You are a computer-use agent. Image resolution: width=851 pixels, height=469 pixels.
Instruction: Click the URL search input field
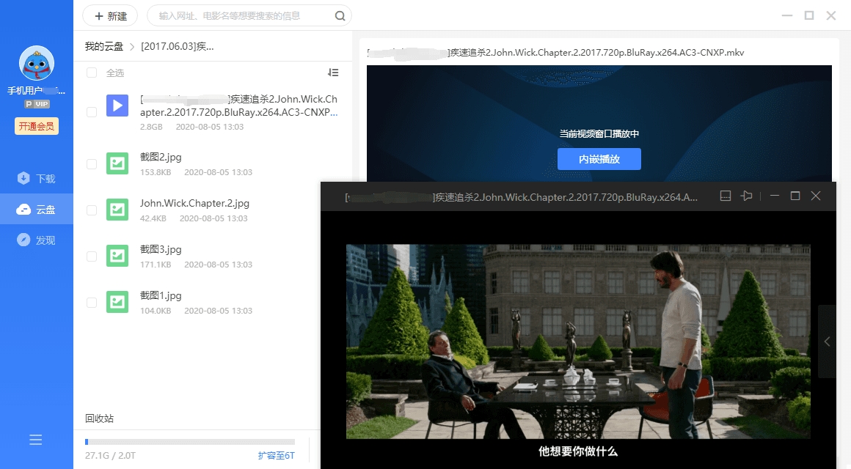coord(242,15)
